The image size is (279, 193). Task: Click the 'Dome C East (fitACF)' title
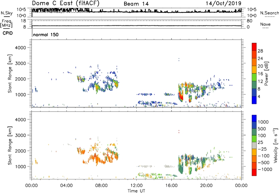tap(66, 3)
